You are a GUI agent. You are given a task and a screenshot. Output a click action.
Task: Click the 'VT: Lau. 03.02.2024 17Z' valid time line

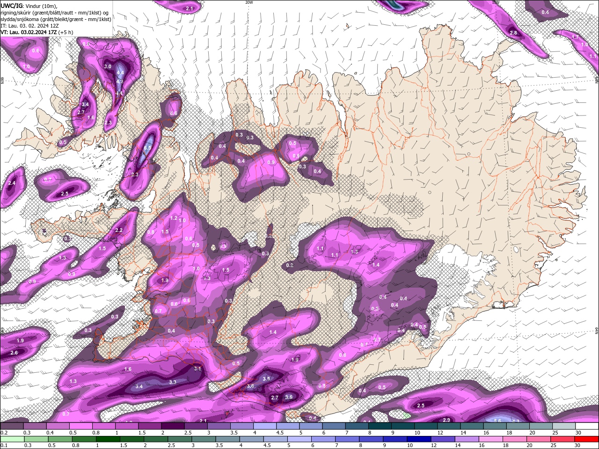(x=37, y=32)
